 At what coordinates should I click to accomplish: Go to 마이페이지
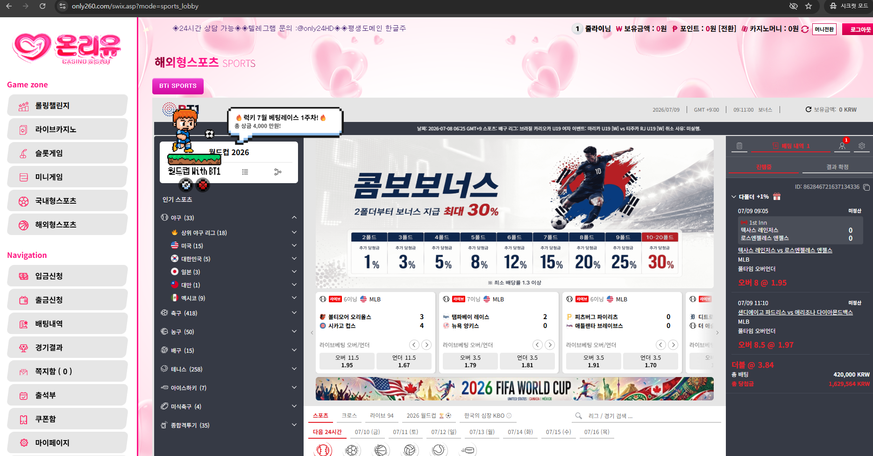tap(67, 443)
